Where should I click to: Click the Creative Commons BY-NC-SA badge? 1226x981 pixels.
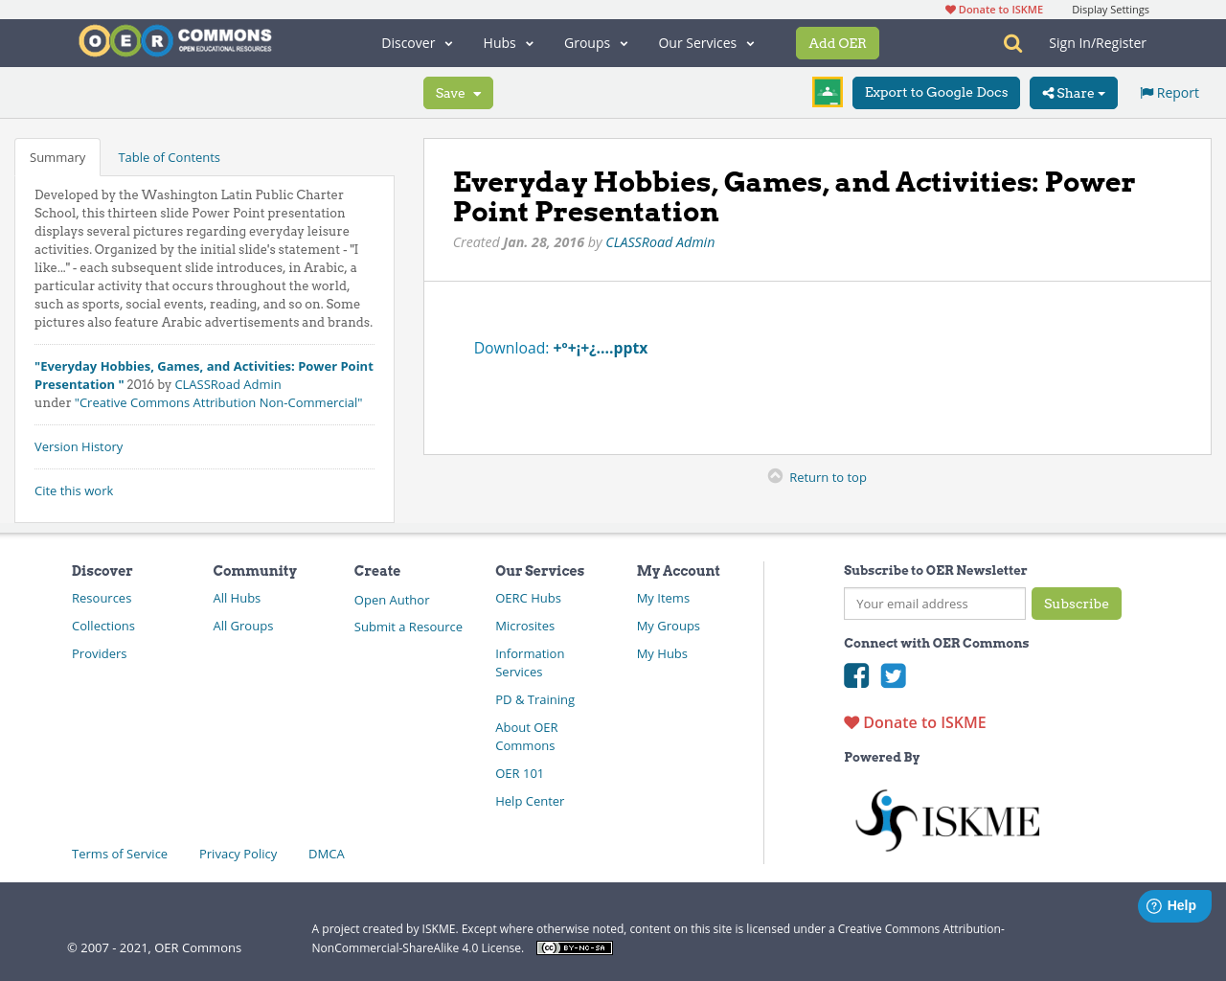(x=575, y=947)
